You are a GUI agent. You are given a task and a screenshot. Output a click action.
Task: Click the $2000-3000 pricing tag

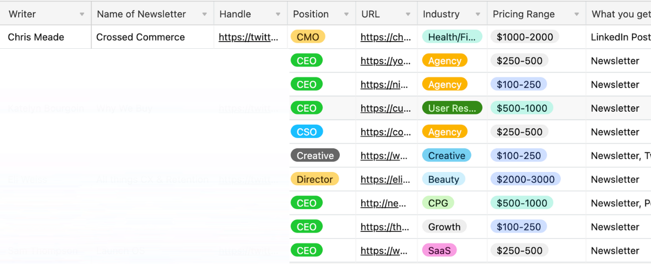[x=525, y=179]
